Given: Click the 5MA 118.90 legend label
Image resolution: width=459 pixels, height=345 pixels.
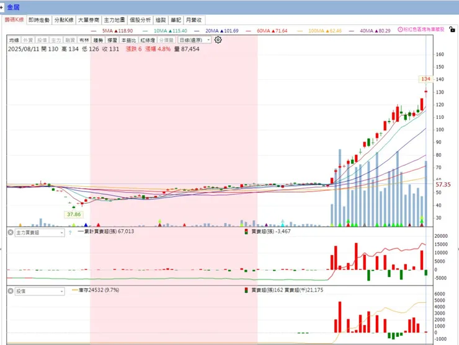Looking at the screenshot, I should pos(117,31).
